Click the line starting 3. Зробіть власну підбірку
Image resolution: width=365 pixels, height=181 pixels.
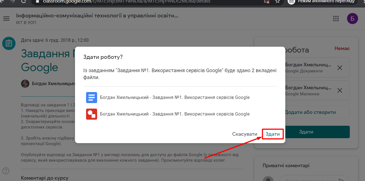click(48, 138)
